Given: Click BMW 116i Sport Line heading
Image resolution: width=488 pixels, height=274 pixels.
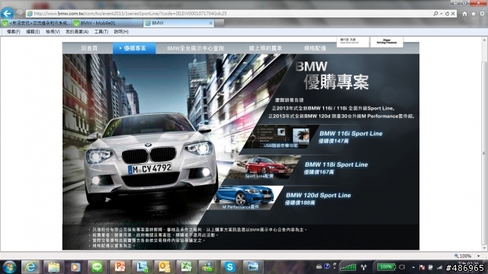Looking at the screenshot, I should 351,134.
